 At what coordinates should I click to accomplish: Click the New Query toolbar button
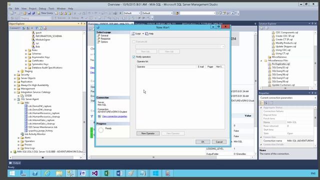[45, 13]
